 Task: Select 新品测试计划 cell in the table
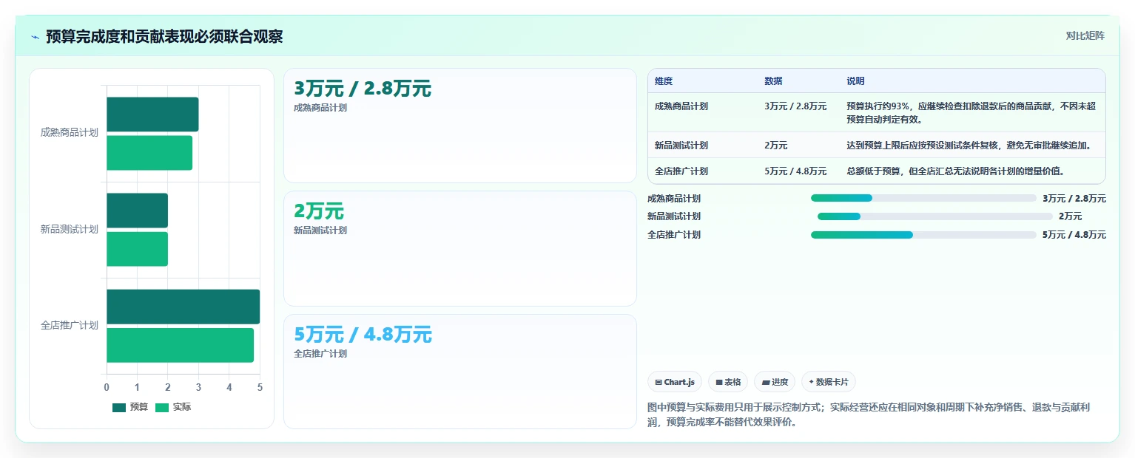pos(681,146)
